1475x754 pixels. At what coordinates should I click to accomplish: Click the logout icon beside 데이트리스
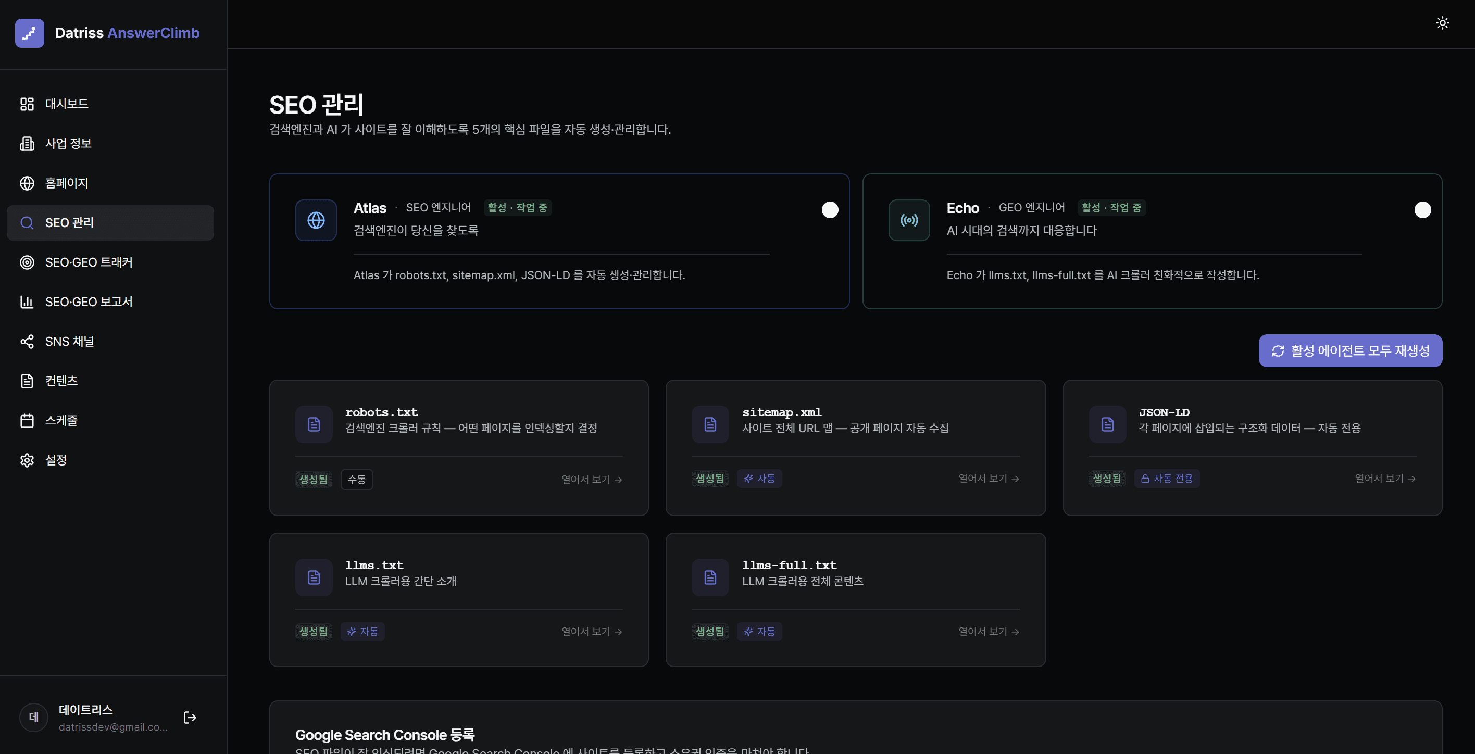[190, 718]
